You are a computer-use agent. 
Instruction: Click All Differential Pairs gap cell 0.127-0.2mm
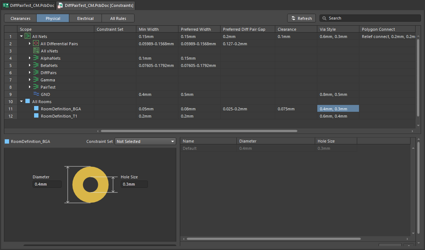248,44
